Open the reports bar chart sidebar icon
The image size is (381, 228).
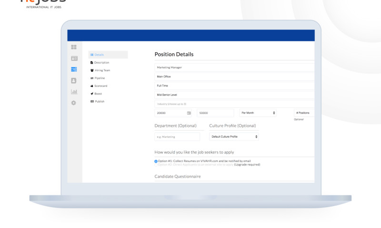point(74,92)
